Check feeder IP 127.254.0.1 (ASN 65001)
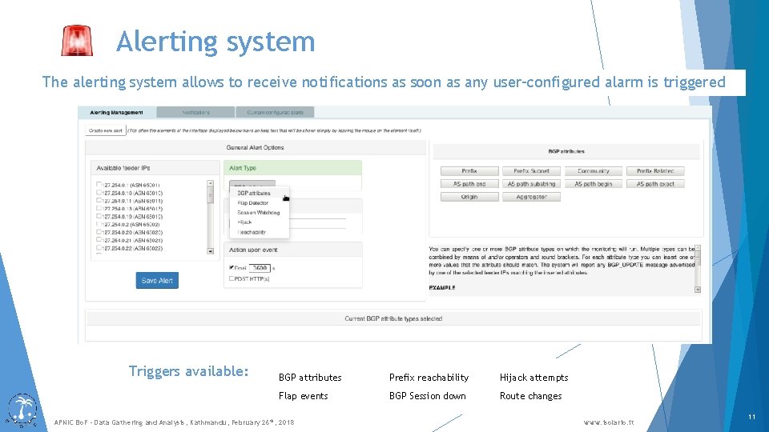The height and width of the screenshot is (432, 769). click(x=99, y=185)
